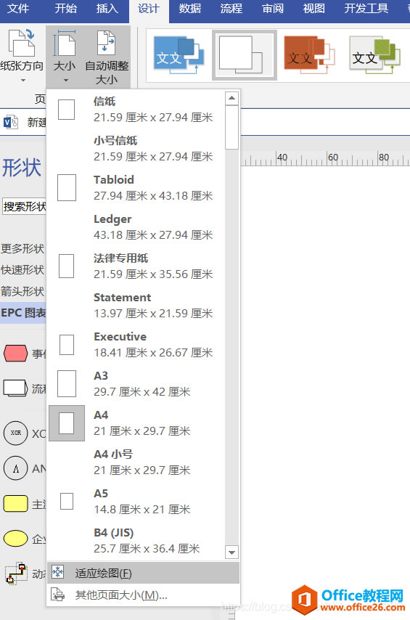Screen dimensions: 410x620
Task: Select the orange theme thumbnail
Action: click(310, 55)
